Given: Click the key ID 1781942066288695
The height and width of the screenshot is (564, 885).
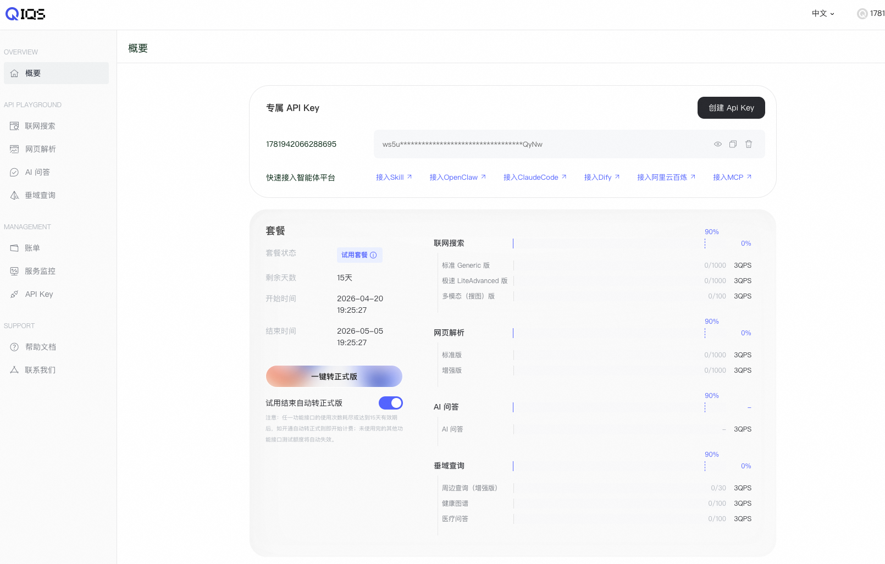Looking at the screenshot, I should [x=301, y=144].
